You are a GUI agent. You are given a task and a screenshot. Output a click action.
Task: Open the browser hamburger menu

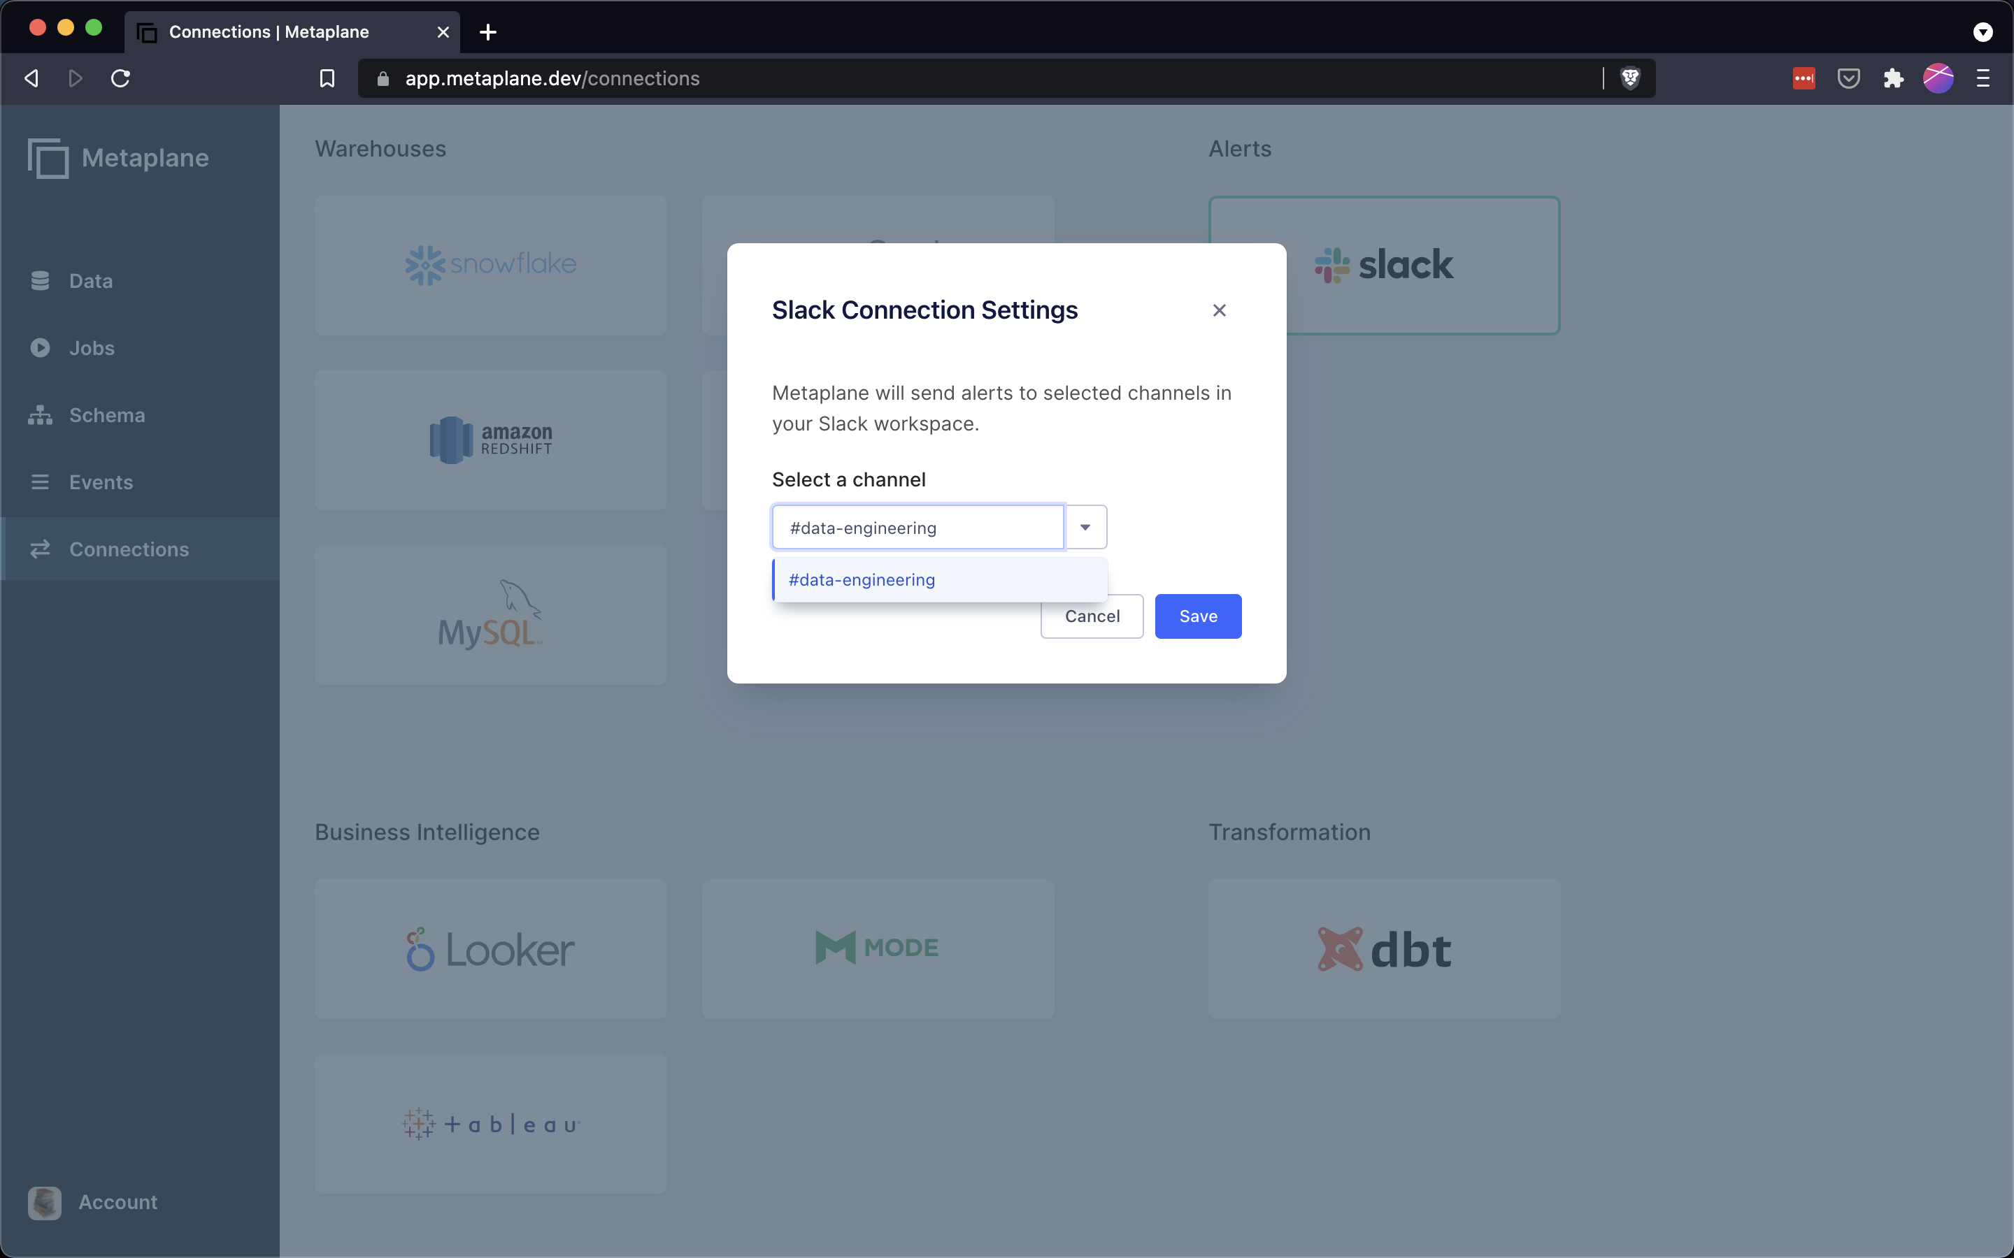[1983, 78]
